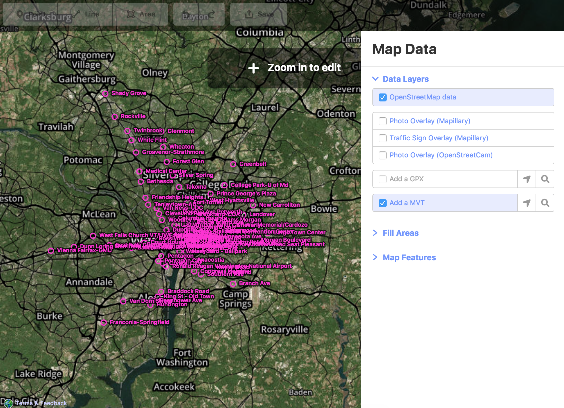Click the New Carrollton station marker
The image size is (564, 408).
(253, 205)
